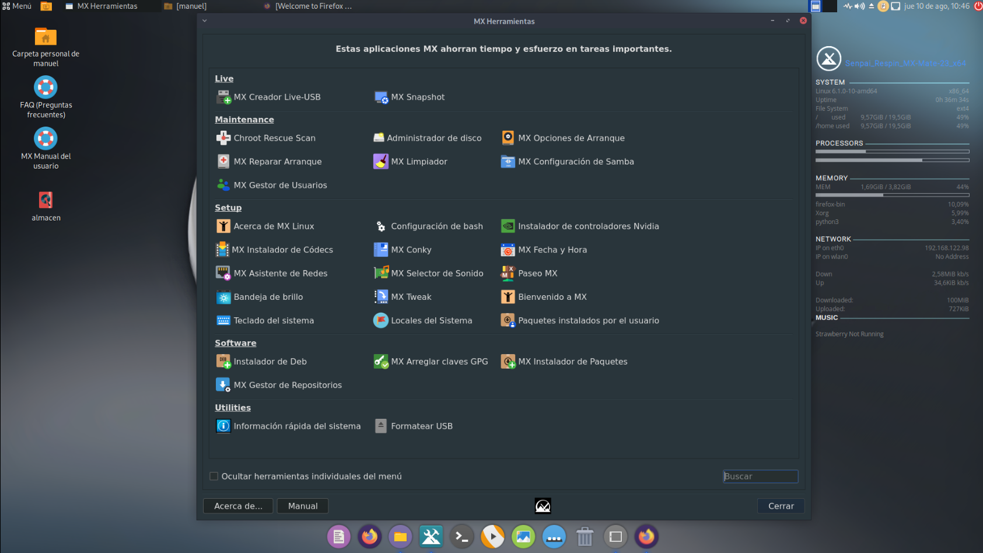Launch Instalador de Deb
This screenshot has height=553, width=983.
pos(262,362)
